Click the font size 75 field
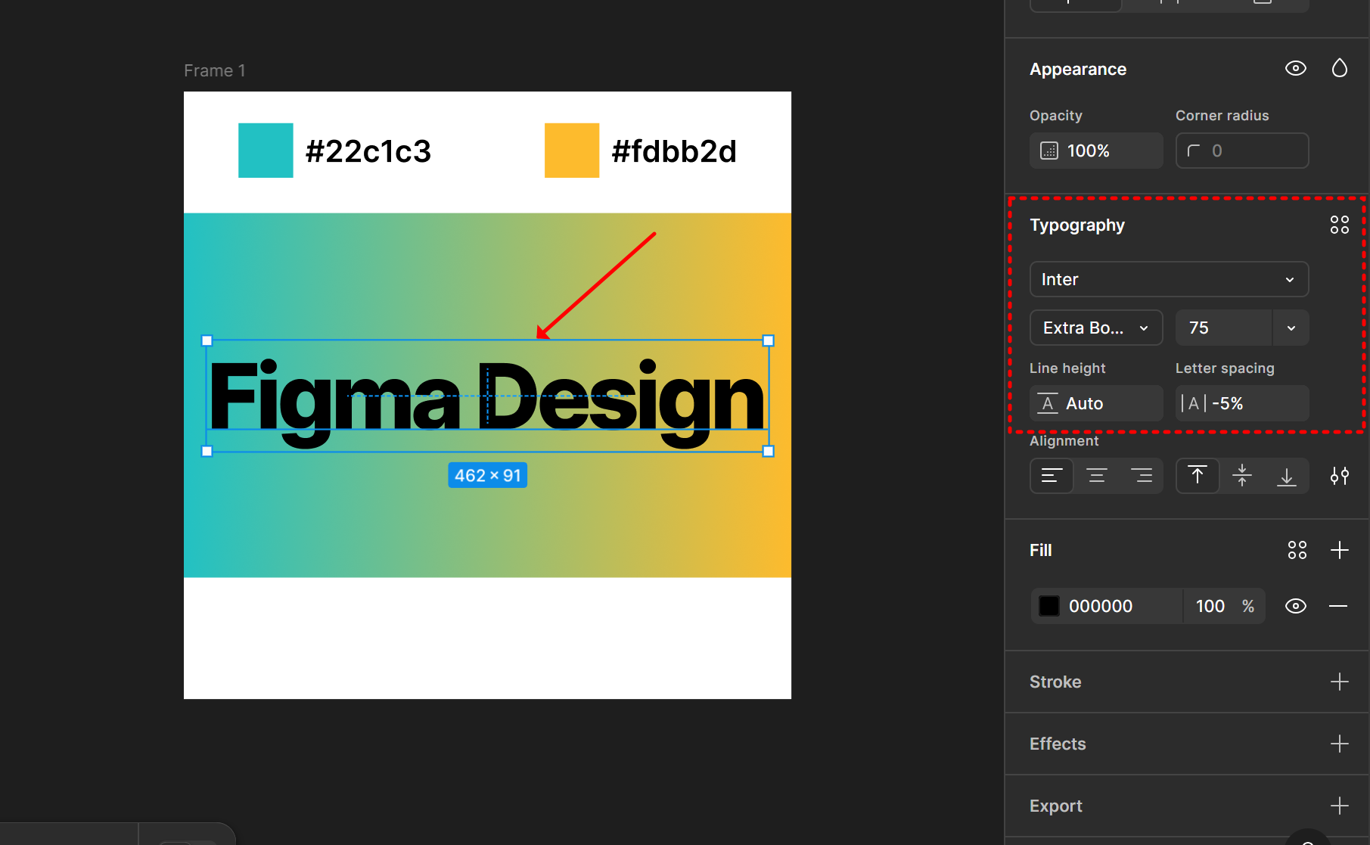The width and height of the screenshot is (1370, 845). point(1223,328)
